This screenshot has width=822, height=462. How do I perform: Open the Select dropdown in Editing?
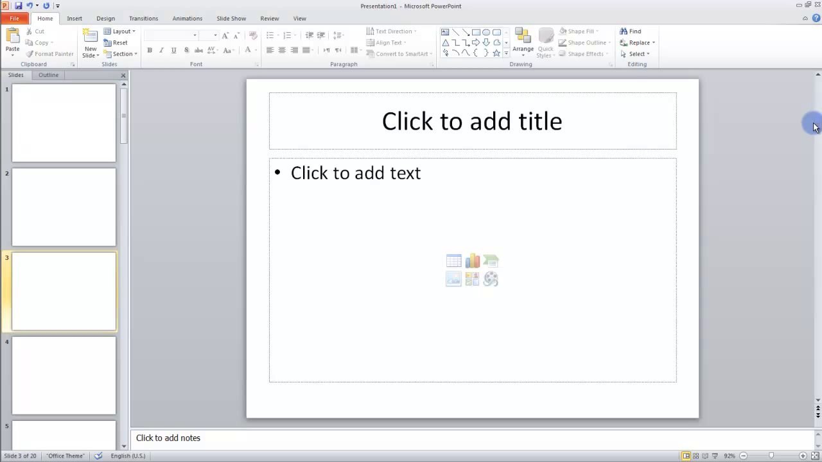coord(635,54)
